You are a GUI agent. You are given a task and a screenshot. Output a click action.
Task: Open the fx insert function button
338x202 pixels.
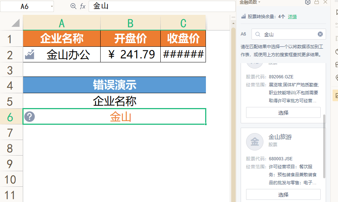(x=83, y=7)
